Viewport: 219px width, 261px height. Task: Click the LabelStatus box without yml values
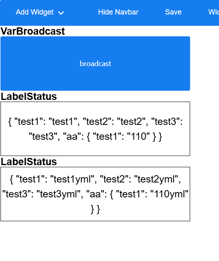click(x=95, y=128)
